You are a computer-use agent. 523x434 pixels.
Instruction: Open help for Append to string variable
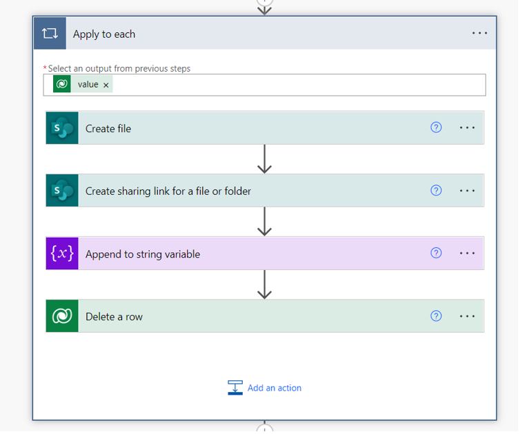click(x=436, y=253)
